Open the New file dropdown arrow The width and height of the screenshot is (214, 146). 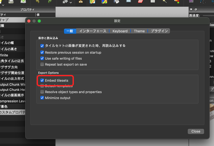point(3,5)
